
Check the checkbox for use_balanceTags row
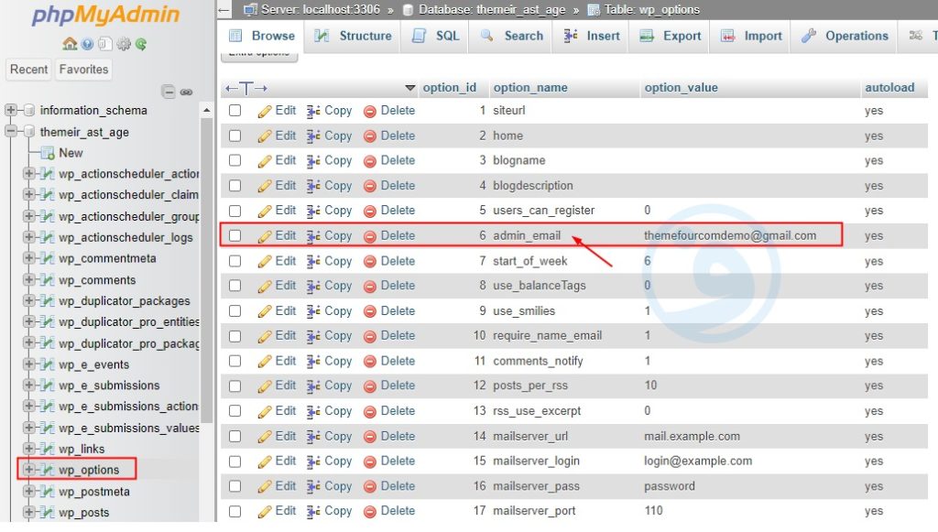tap(235, 286)
